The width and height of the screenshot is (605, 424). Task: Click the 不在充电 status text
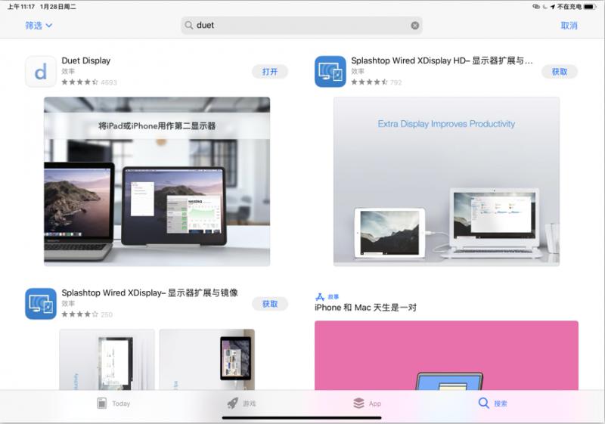[569, 7]
